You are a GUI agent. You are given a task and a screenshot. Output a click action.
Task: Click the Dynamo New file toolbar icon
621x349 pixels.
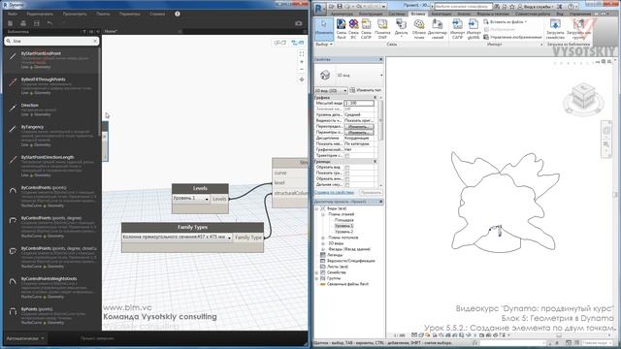[10, 23]
